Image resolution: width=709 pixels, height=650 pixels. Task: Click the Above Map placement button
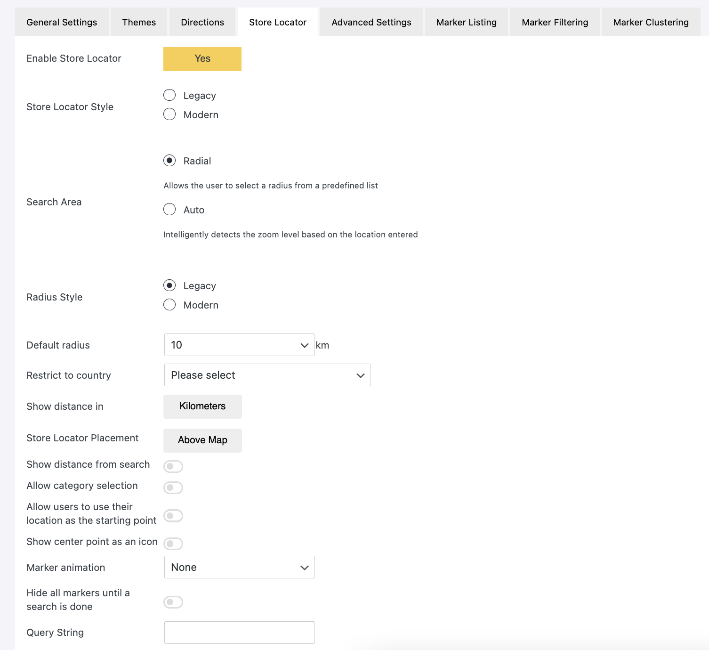pos(202,440)
